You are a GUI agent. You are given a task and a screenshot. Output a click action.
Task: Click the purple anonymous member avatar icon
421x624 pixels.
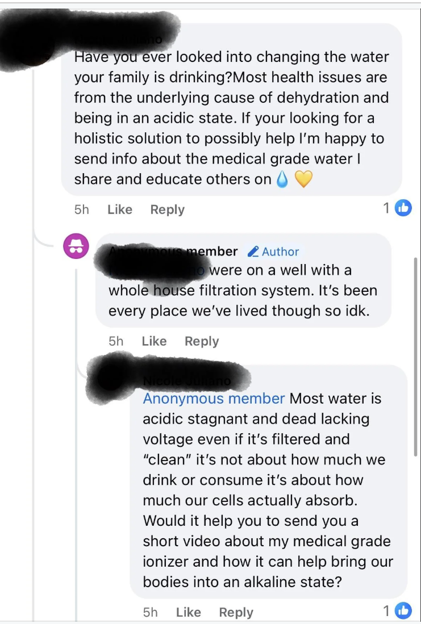(76, 246)
